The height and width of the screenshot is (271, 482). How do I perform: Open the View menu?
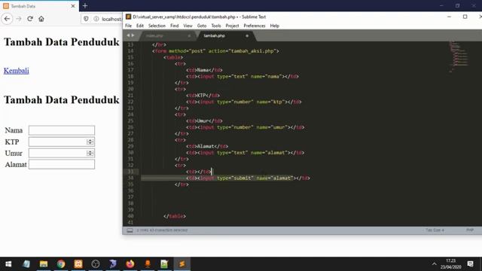[x=188, y=26]
